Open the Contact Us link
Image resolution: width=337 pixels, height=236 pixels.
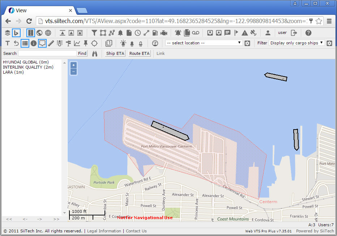pyautogui.click(x=136, y=231)
